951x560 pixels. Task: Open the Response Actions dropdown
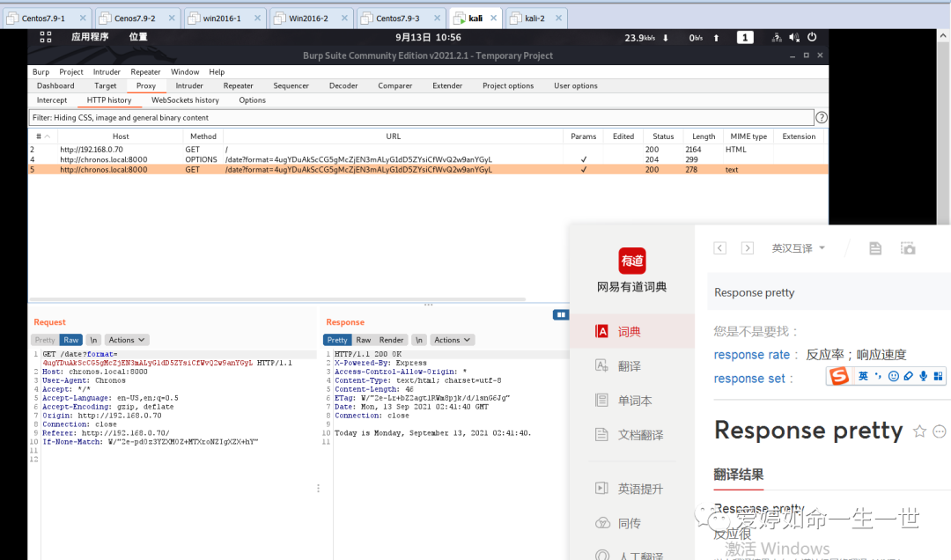(x=452, y=340)
